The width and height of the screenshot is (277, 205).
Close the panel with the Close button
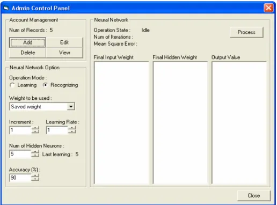pos(254,195)
